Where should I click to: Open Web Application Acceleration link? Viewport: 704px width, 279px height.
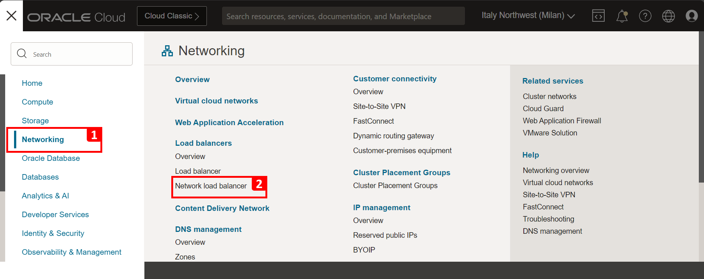click(x=229, y=123)
